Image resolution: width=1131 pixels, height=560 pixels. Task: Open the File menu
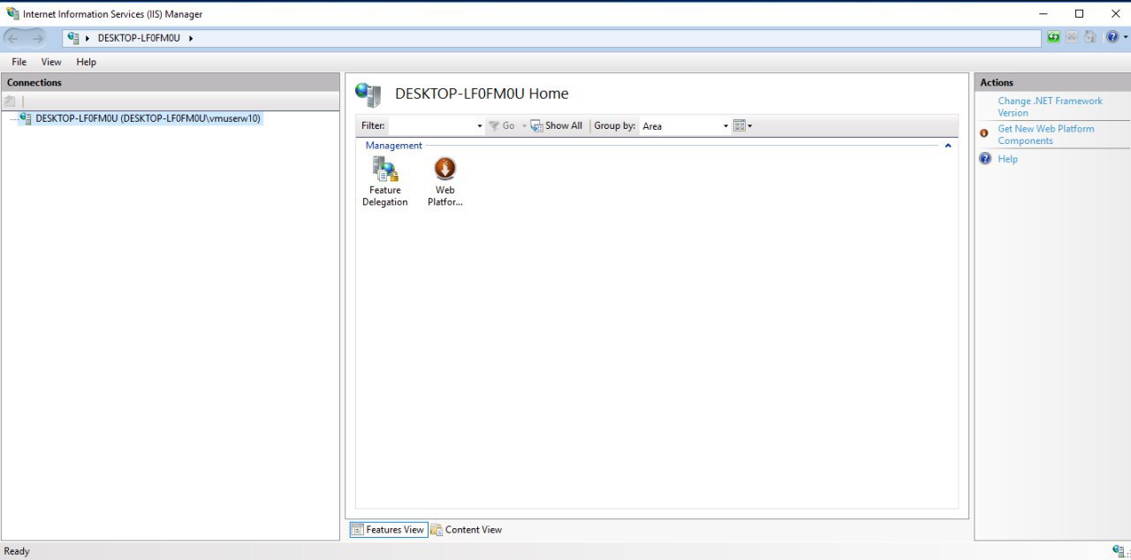point(19,62)
